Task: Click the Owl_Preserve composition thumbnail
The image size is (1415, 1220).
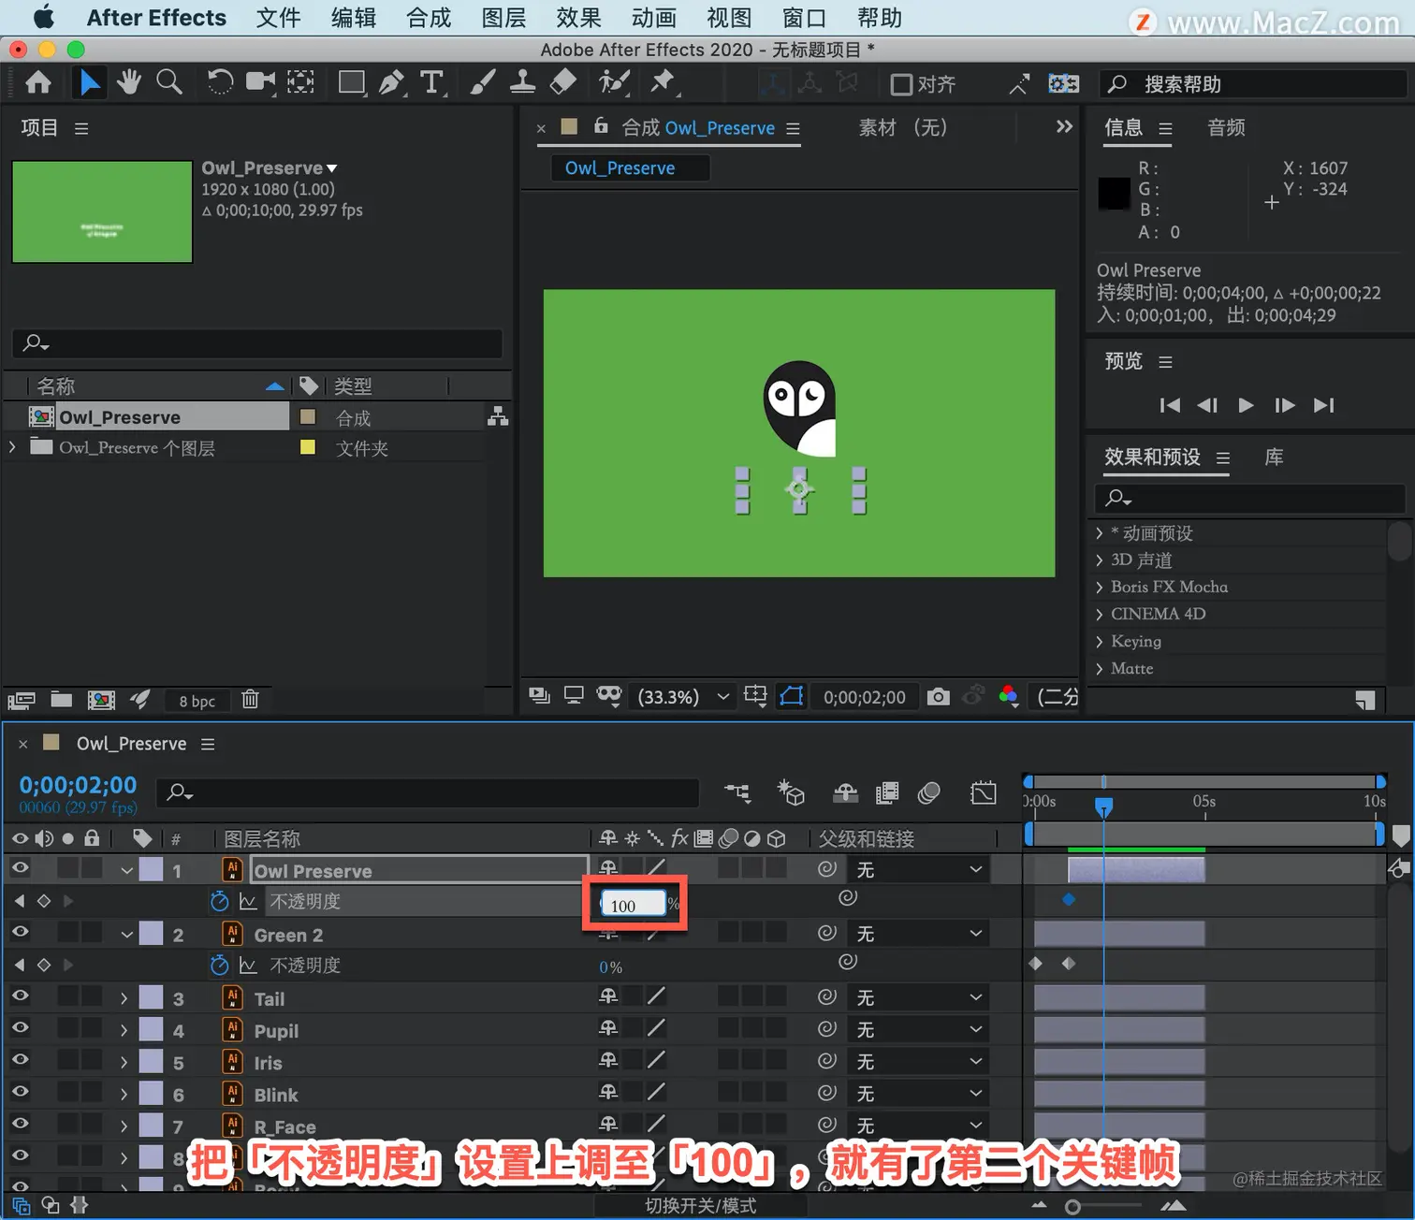Action: click(x=102, y=211)
